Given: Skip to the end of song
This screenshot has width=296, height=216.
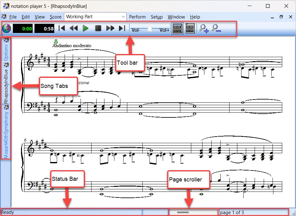Looking at the screenshot, I should tap(122, 29).
